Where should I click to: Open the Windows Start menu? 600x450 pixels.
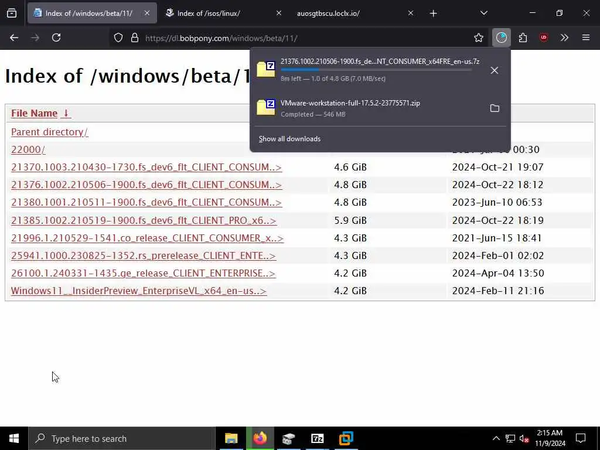(x=14, y=438)
